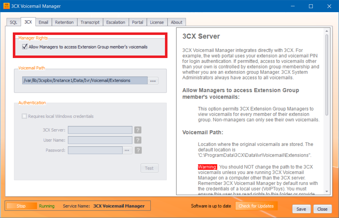This screenshot has width=339, height=218.
Task: Click the Test authentication button
Action: point(149,168)
